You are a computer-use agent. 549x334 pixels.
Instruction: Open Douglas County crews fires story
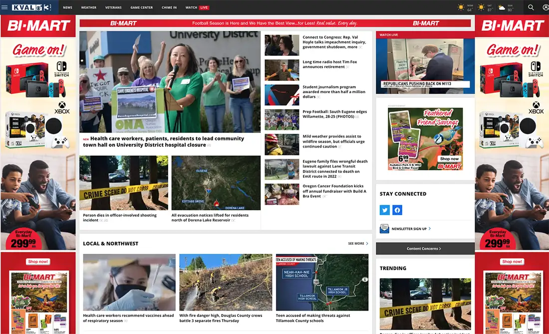click(x=221, y=318)
